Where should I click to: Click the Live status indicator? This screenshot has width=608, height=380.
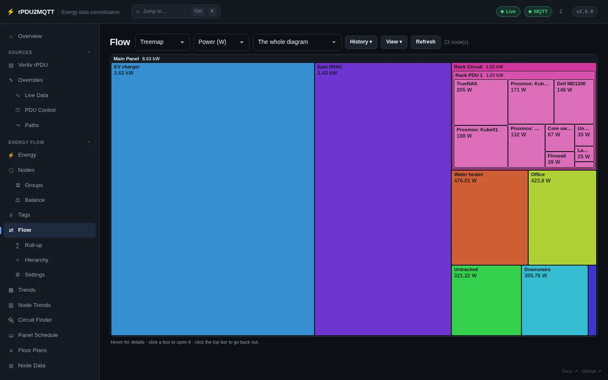coord(508,11)
